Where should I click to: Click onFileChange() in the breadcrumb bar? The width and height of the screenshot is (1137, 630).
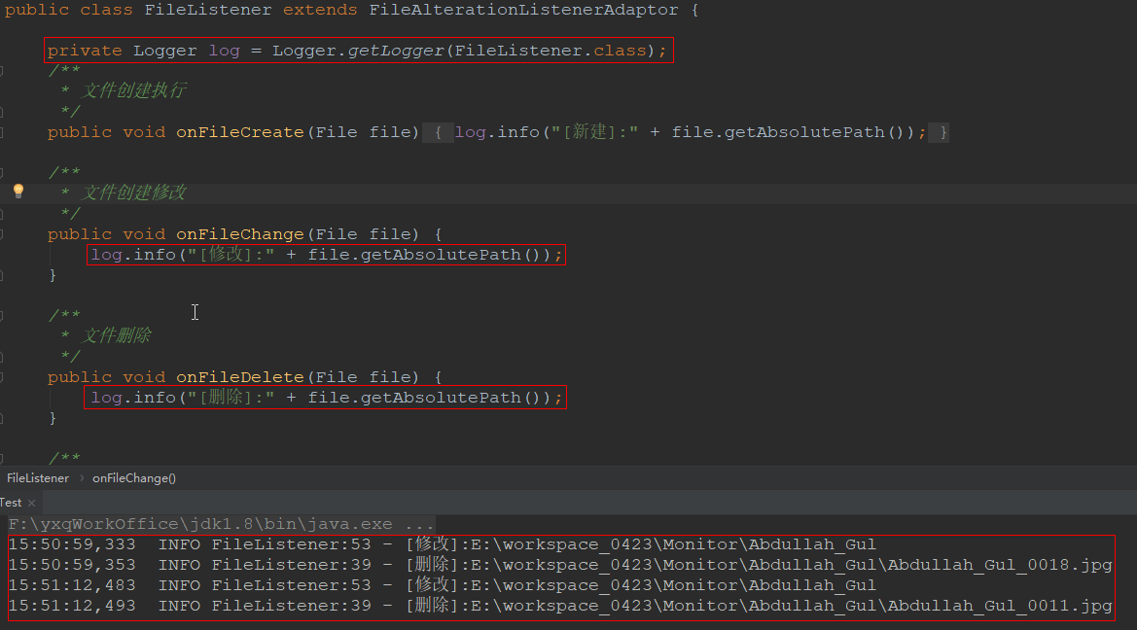point(134,478)
